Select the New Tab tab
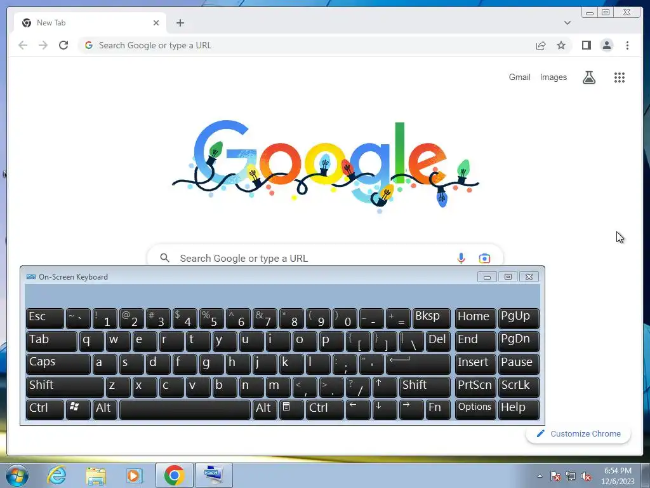Viewport: 650px width, 488px height. 90,23
